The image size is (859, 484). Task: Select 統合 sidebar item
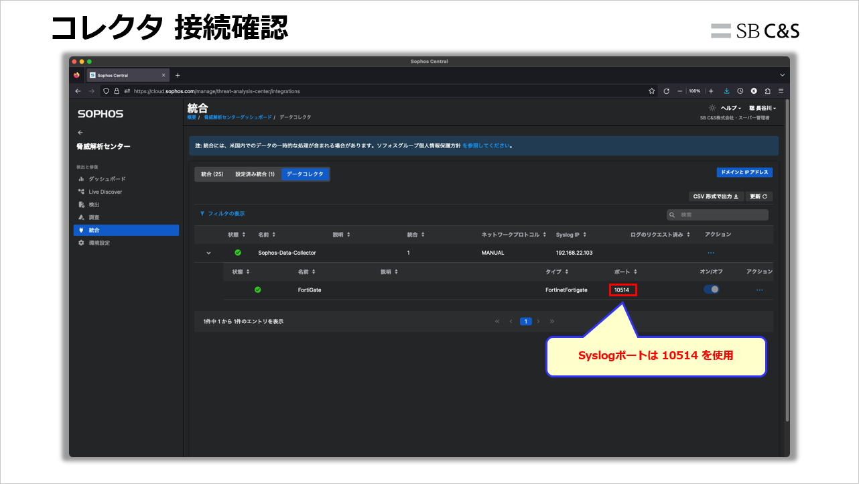click(126, 230)
